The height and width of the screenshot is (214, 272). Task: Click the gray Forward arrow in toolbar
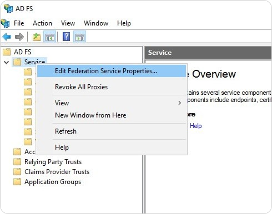(19, 37)
